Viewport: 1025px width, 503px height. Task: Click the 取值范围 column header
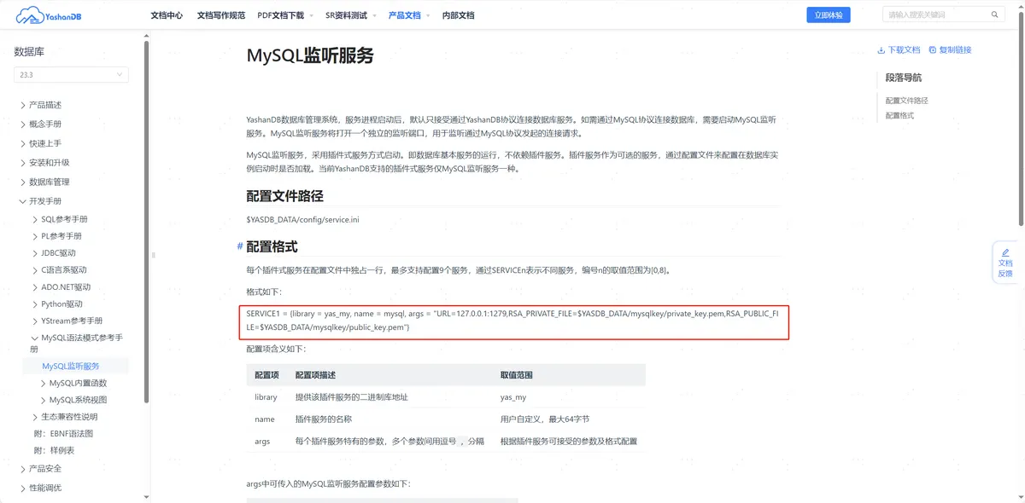[x=517, y=375]
